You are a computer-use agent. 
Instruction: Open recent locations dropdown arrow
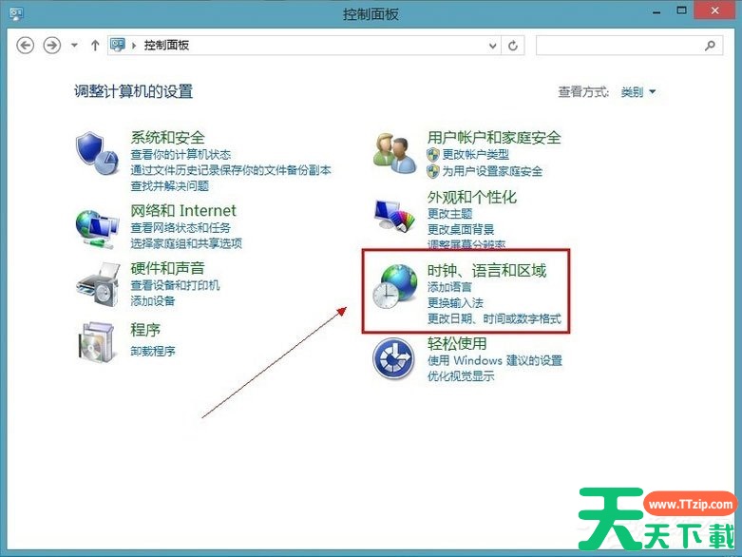click(74, 46)
